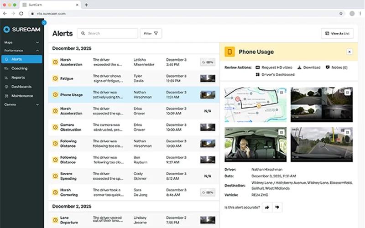Open Ben Rayburn's Following Distance thumbnail
Image resolution: width=365 pixels, height=228 pixels.
[208, 160]
